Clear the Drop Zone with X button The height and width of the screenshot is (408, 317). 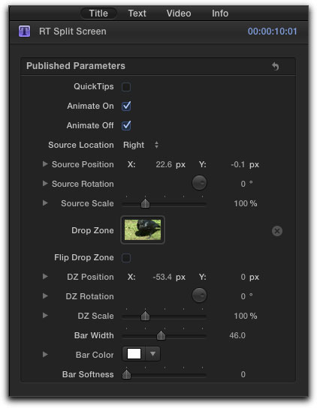(x=277, y=231)
